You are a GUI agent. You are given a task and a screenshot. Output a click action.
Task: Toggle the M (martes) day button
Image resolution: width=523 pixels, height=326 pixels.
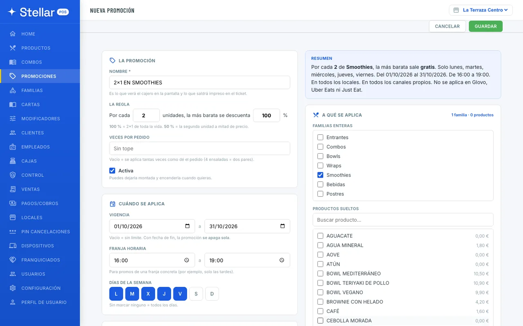(132, 294)
